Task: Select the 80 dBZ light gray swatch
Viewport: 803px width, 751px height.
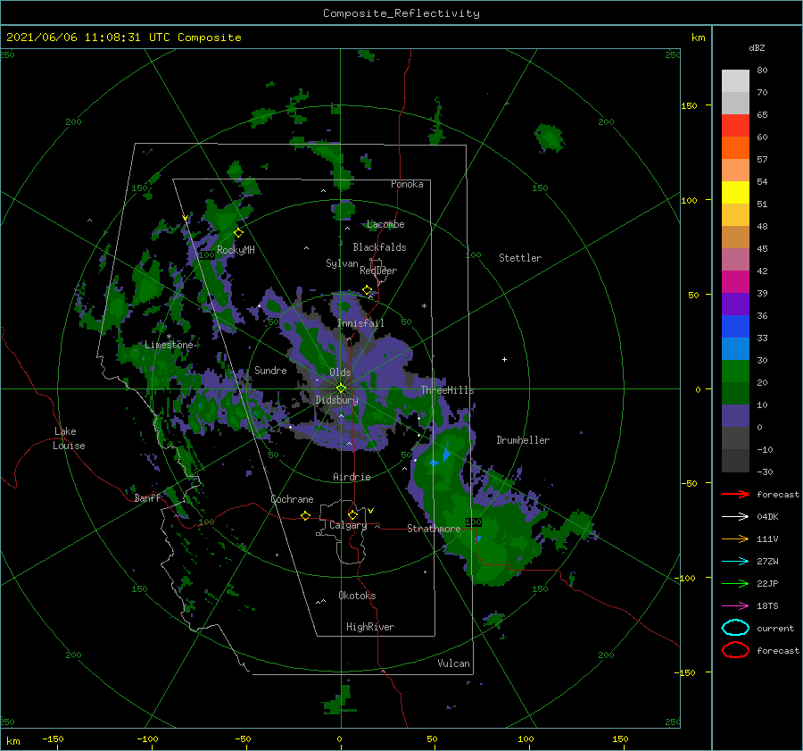Action: pos(735,80)
